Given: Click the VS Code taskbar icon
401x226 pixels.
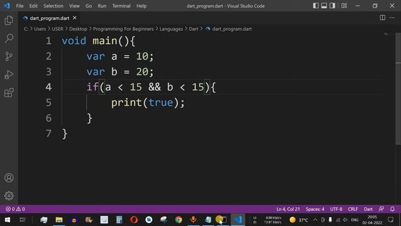Looking at the screenshot, I should tap(238, 220).
